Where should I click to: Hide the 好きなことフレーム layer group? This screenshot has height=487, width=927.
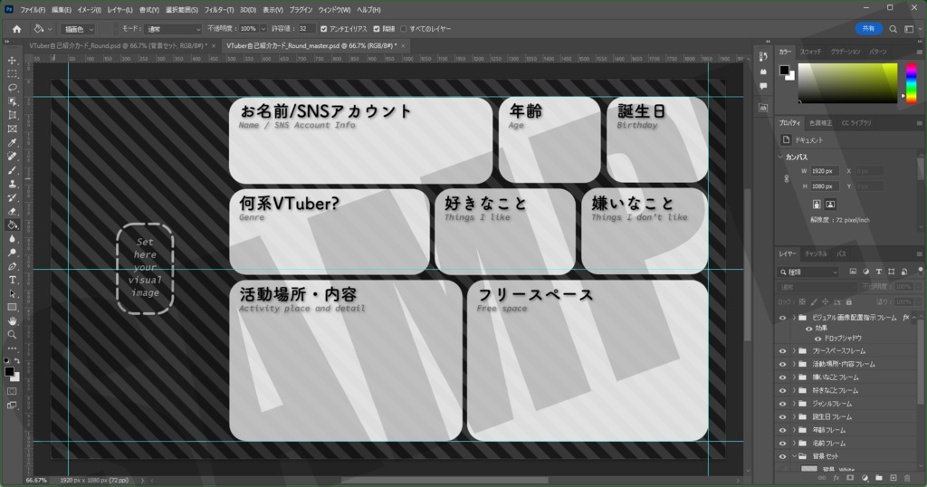(782, 391)
